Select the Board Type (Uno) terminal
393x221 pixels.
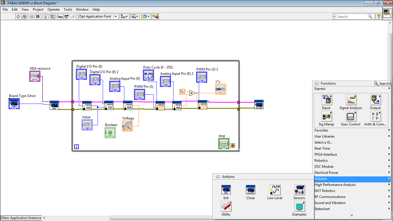point(14,104)
